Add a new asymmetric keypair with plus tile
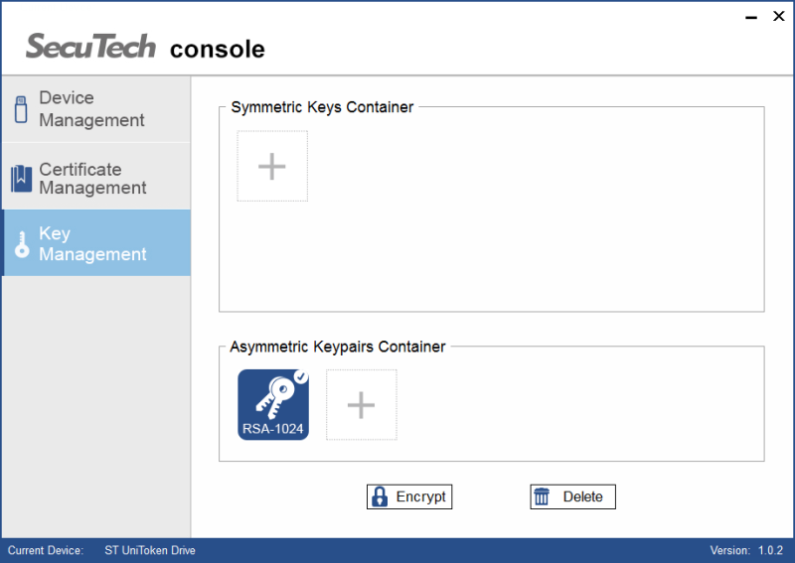The image size is (795, 563). point(361,404)
